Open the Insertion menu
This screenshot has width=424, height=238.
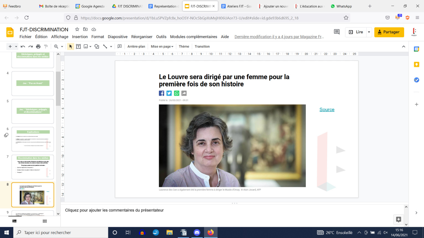(x=80, y=37)
